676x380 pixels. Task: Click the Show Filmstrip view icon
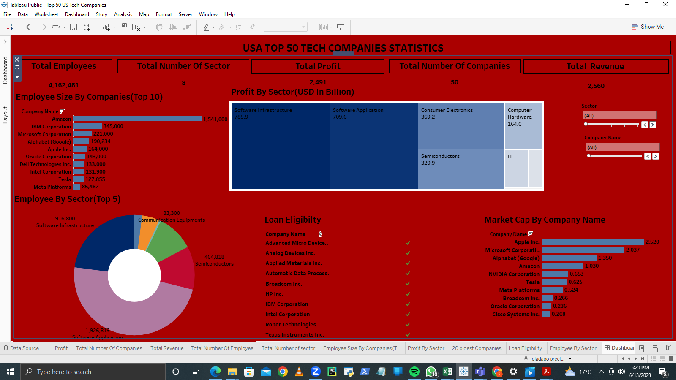click(662, 359)
